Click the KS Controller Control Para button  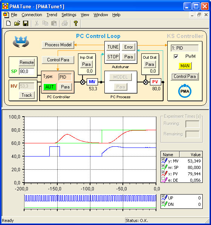pos(185,76)
